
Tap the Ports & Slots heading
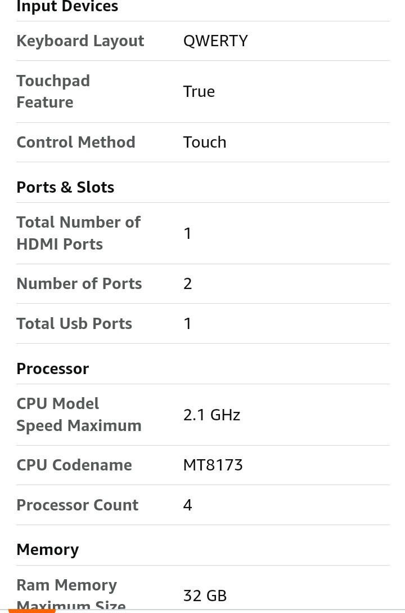click(x=65, y=187)
